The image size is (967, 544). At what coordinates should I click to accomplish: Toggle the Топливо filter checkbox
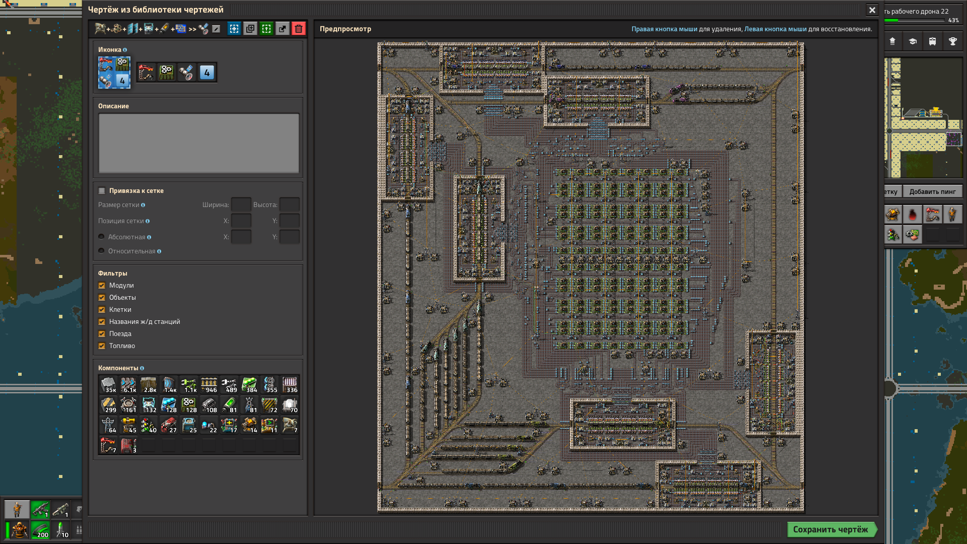pyautogui.click(x=102, y=346)
